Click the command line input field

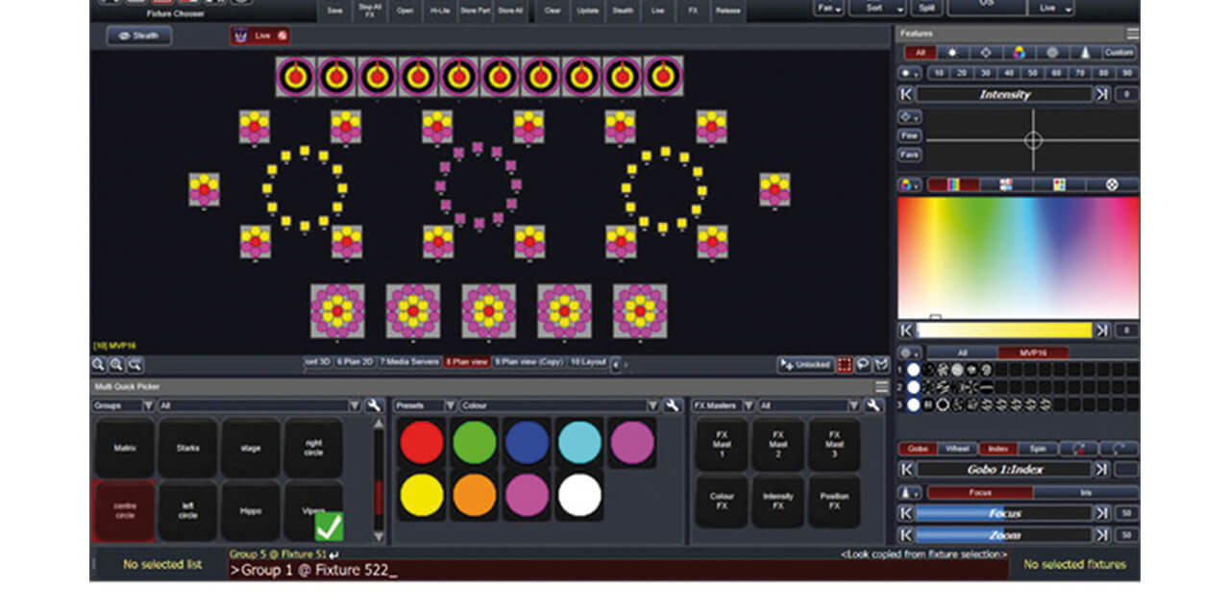point(615,570)
